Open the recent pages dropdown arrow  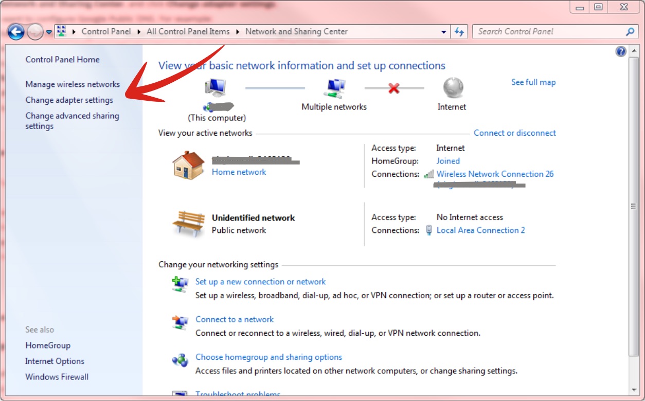49,32
